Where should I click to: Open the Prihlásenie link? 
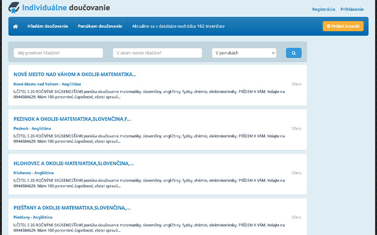pos(352,9)
